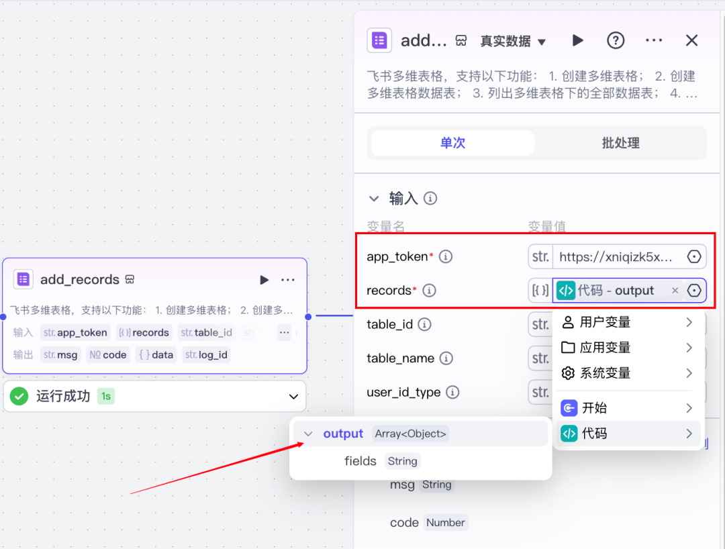Viewport: 725px width, 549px height.
Task: Click the msg String output row
Action: [x=421, y=485]
